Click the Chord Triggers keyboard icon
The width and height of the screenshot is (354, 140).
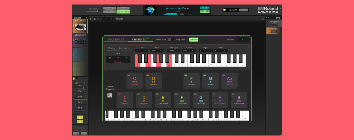point(110,95)
